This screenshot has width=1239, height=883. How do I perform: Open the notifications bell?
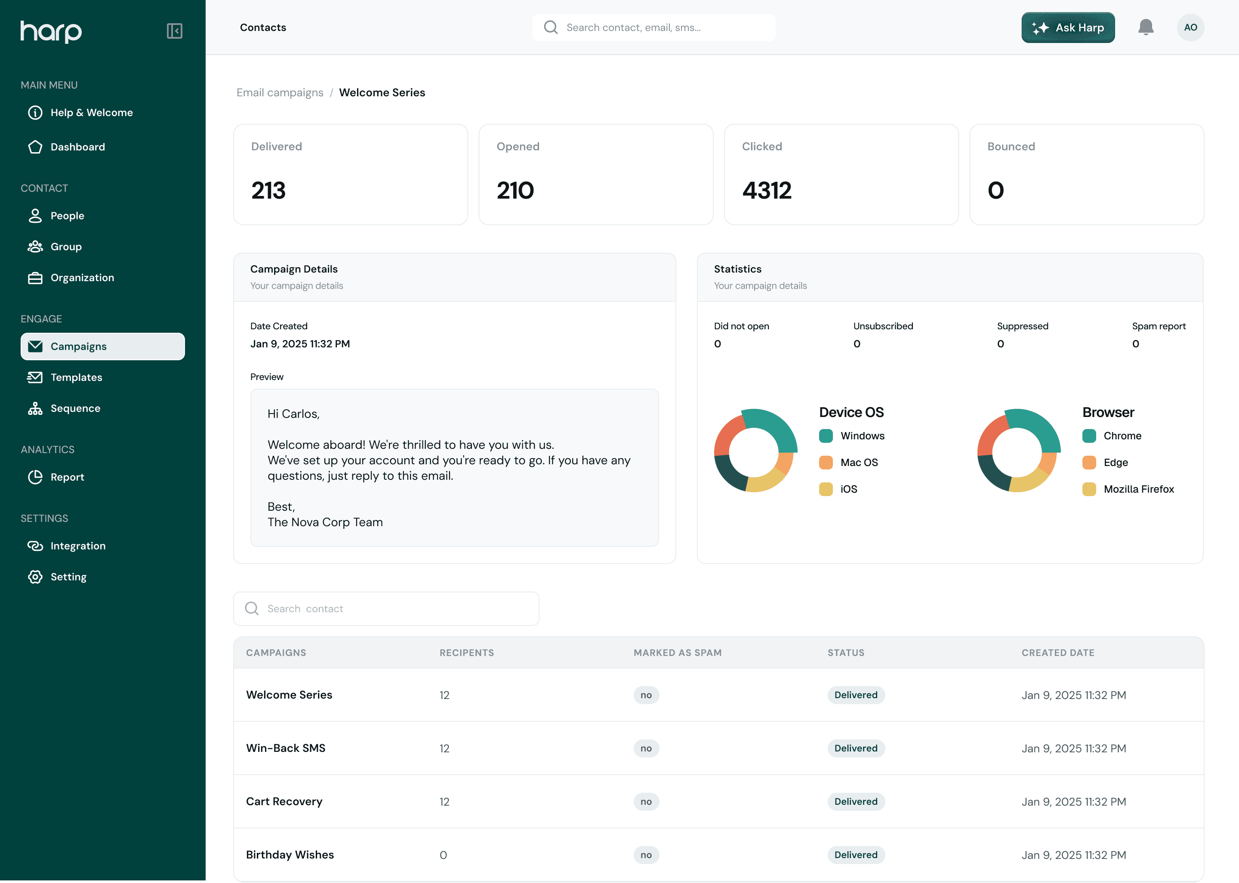point(1145,27)
